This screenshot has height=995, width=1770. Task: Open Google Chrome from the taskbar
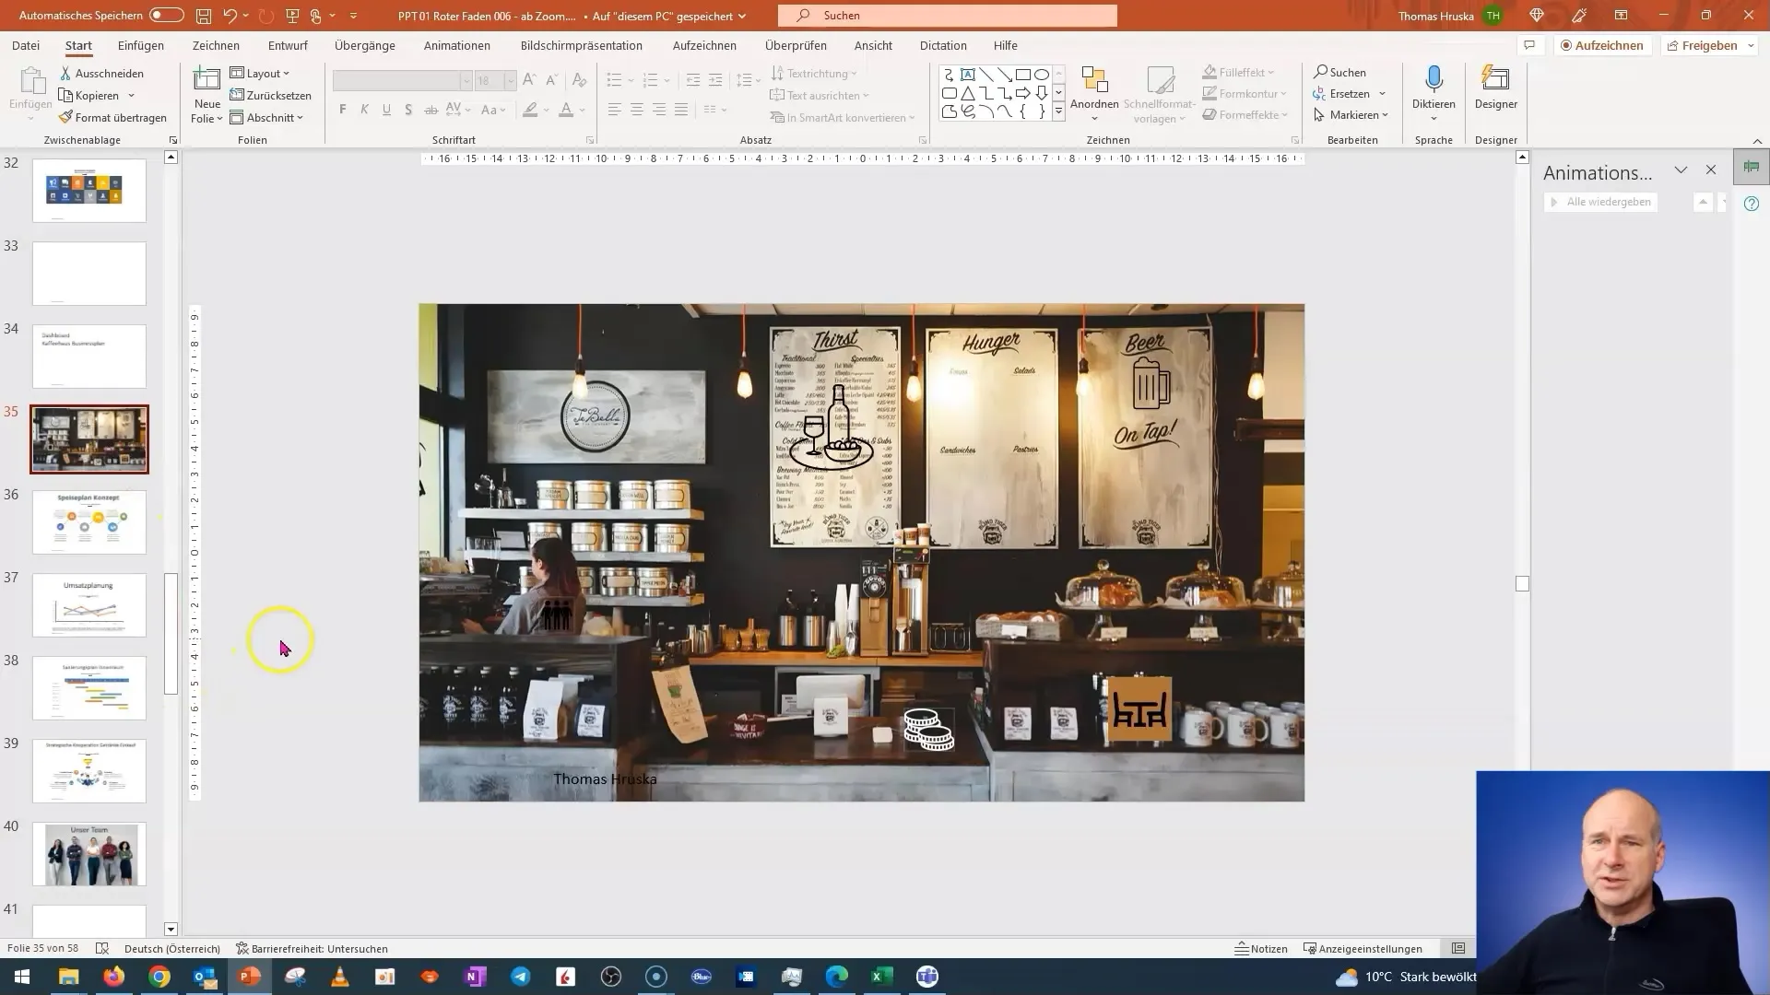pos(159,977)
